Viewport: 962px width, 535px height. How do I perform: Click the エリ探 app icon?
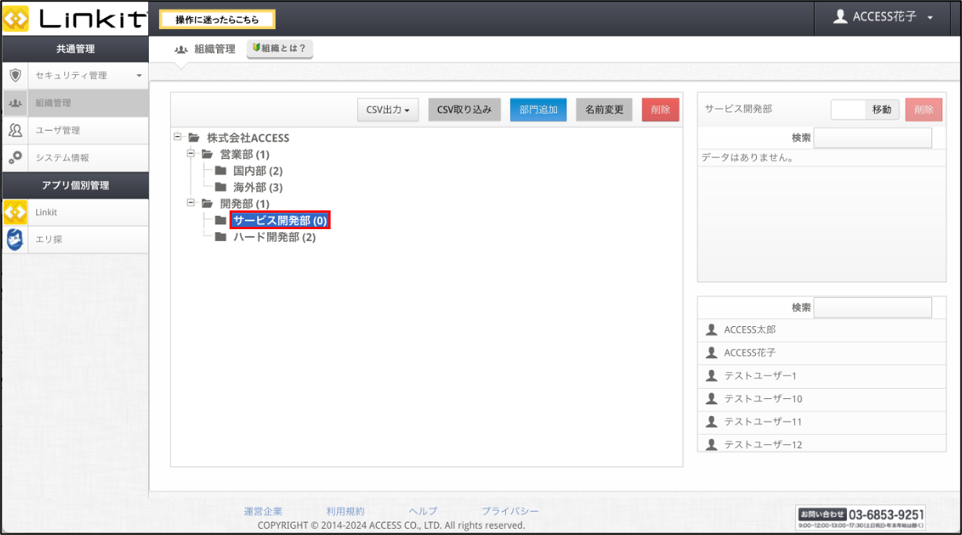pos(15,239)
